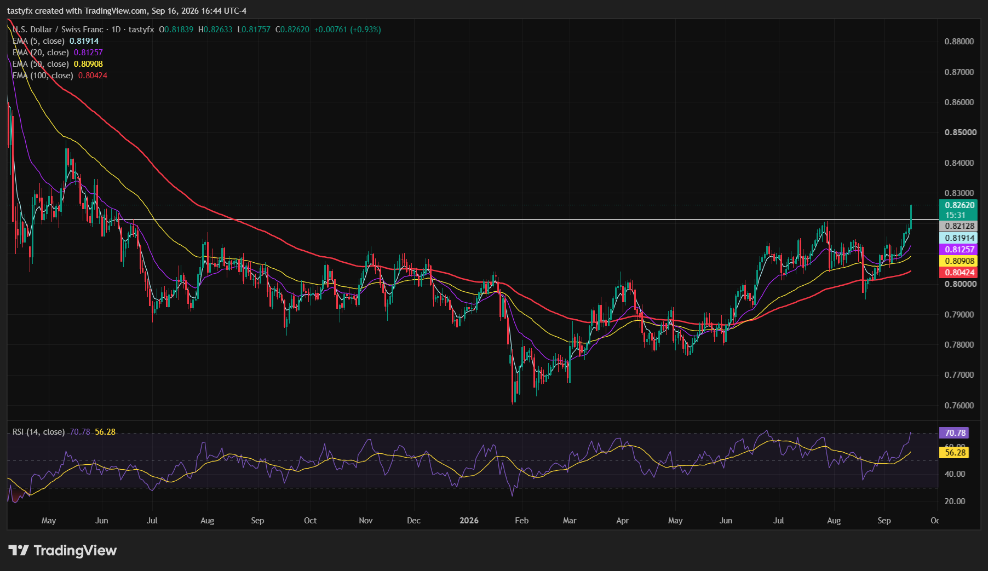Screen dimensions: 988x571
Task: Click the light-blue 0.81914 axis price tag
Action: point(958,238)
